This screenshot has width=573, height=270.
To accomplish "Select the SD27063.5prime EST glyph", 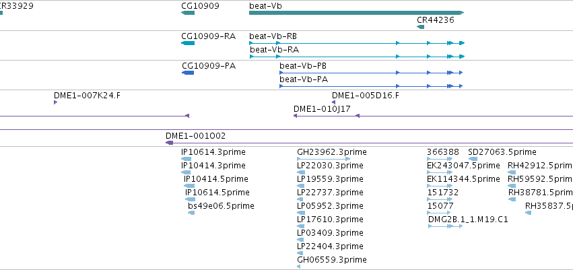I will (x=473, y=159).
